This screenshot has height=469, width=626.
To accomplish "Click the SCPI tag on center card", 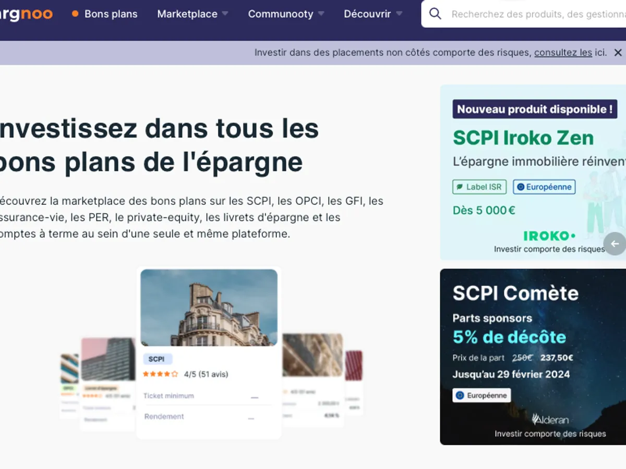I will tap(157, 359).
